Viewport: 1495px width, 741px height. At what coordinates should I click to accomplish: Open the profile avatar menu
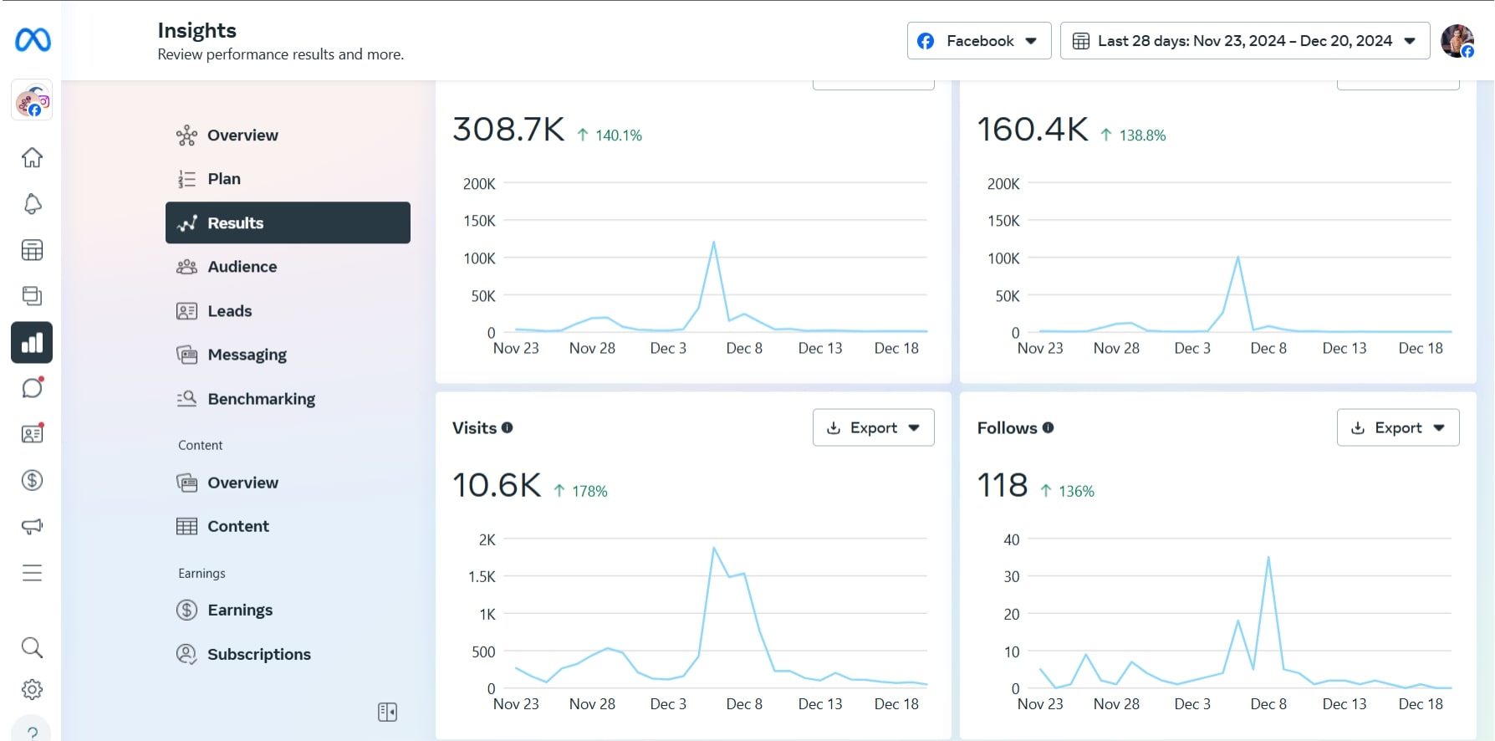[1457, 41]
